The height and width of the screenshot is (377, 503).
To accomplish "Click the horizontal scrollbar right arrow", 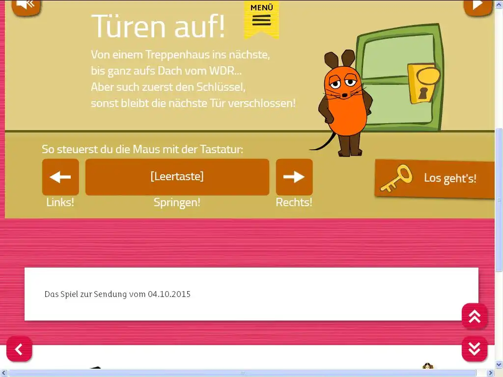I will click(x=491, y=373).
